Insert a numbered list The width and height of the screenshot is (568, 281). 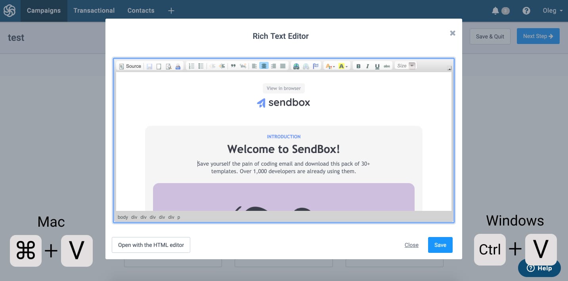pos(191,66)
